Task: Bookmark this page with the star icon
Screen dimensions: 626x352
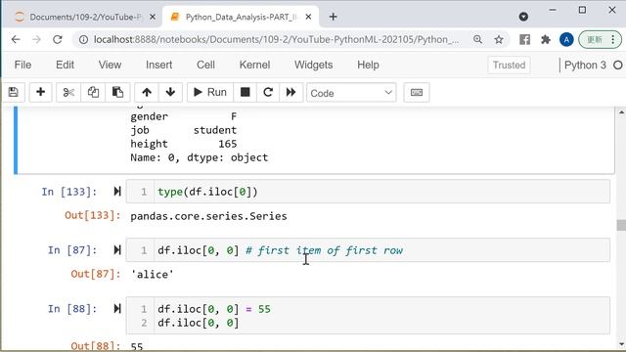Action: point(499,39)
